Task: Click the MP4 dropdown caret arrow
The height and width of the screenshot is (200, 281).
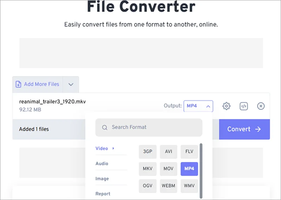Action: coord(208,106)
